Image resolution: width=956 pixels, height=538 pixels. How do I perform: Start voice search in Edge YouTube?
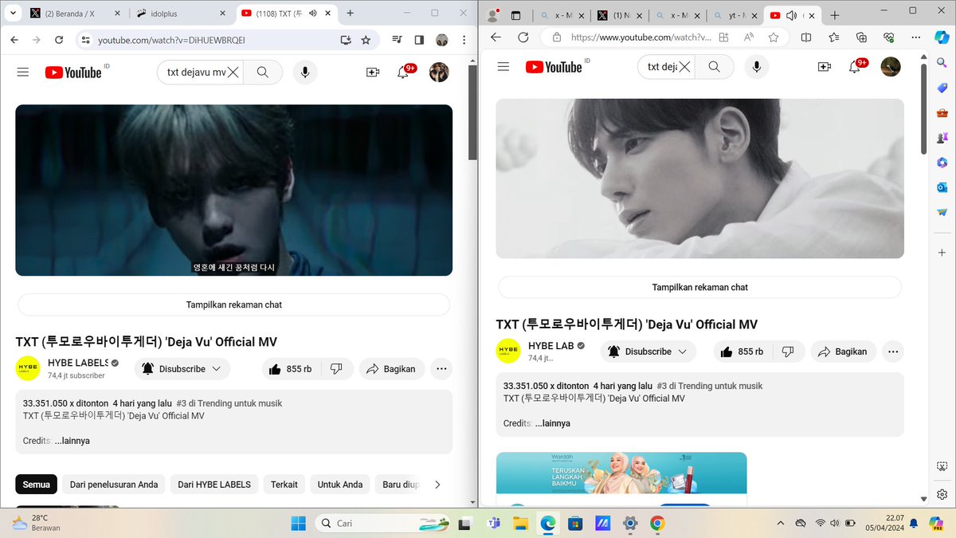756,67
